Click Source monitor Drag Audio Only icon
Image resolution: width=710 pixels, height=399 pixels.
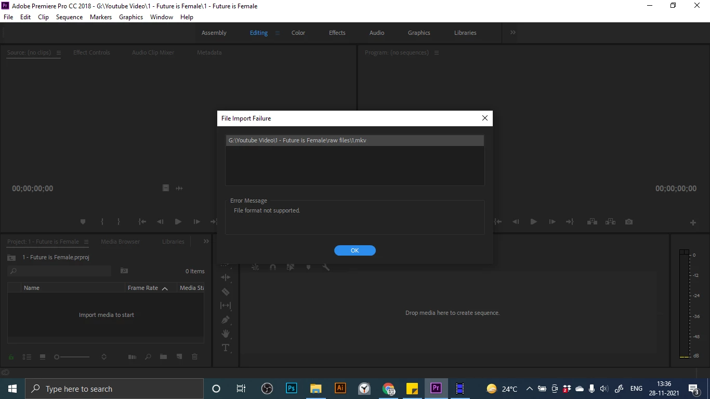click(179, 188)
